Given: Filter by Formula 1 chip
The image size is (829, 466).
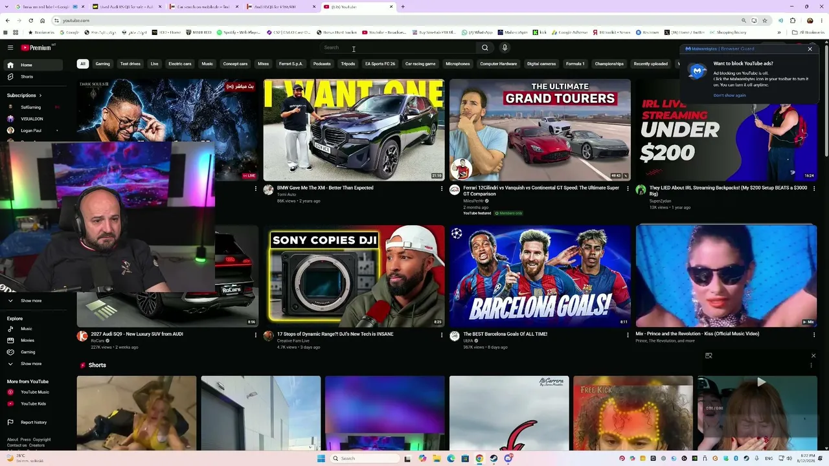Looking at the screenshot, I should click(x=575, y=64).
